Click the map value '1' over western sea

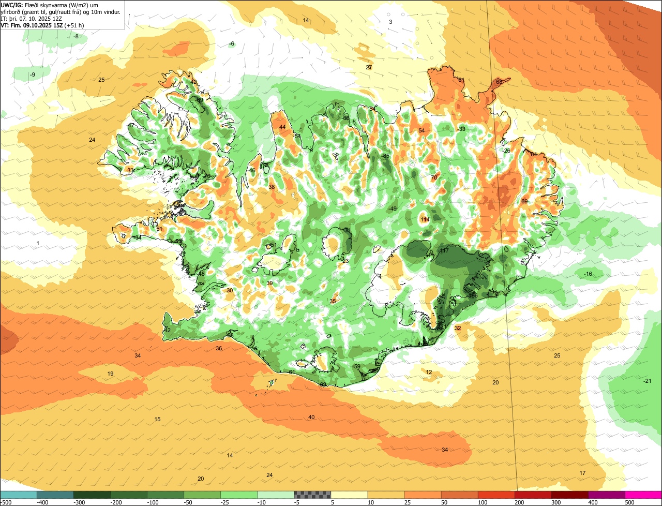(x=38, y=243)
